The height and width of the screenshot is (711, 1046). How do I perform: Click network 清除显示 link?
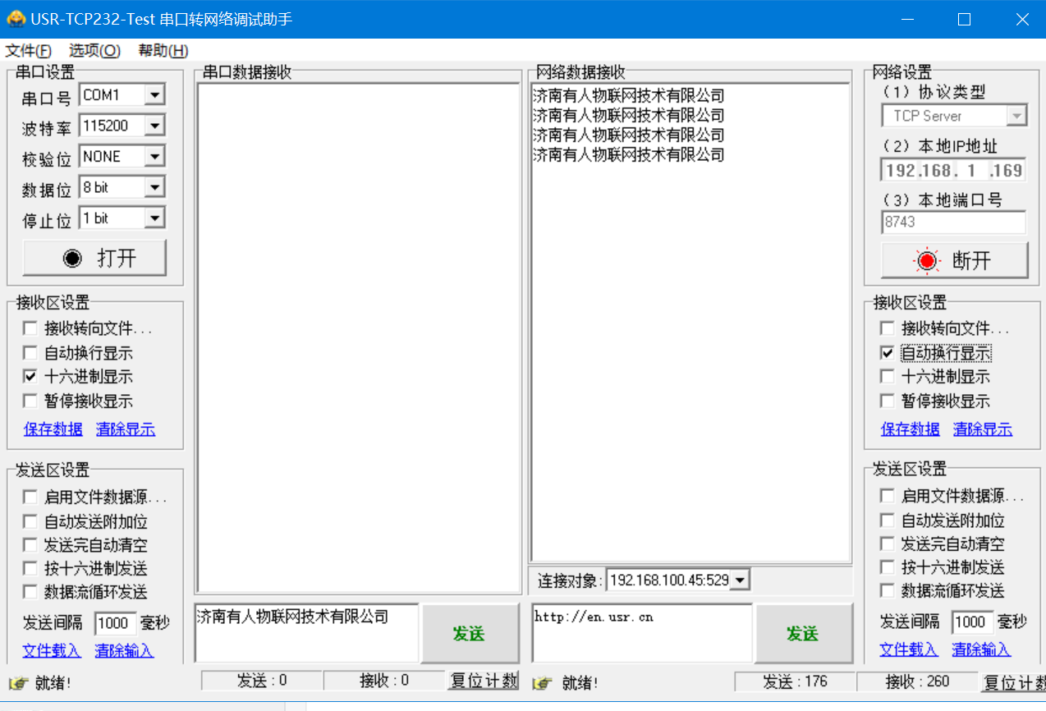983,429
